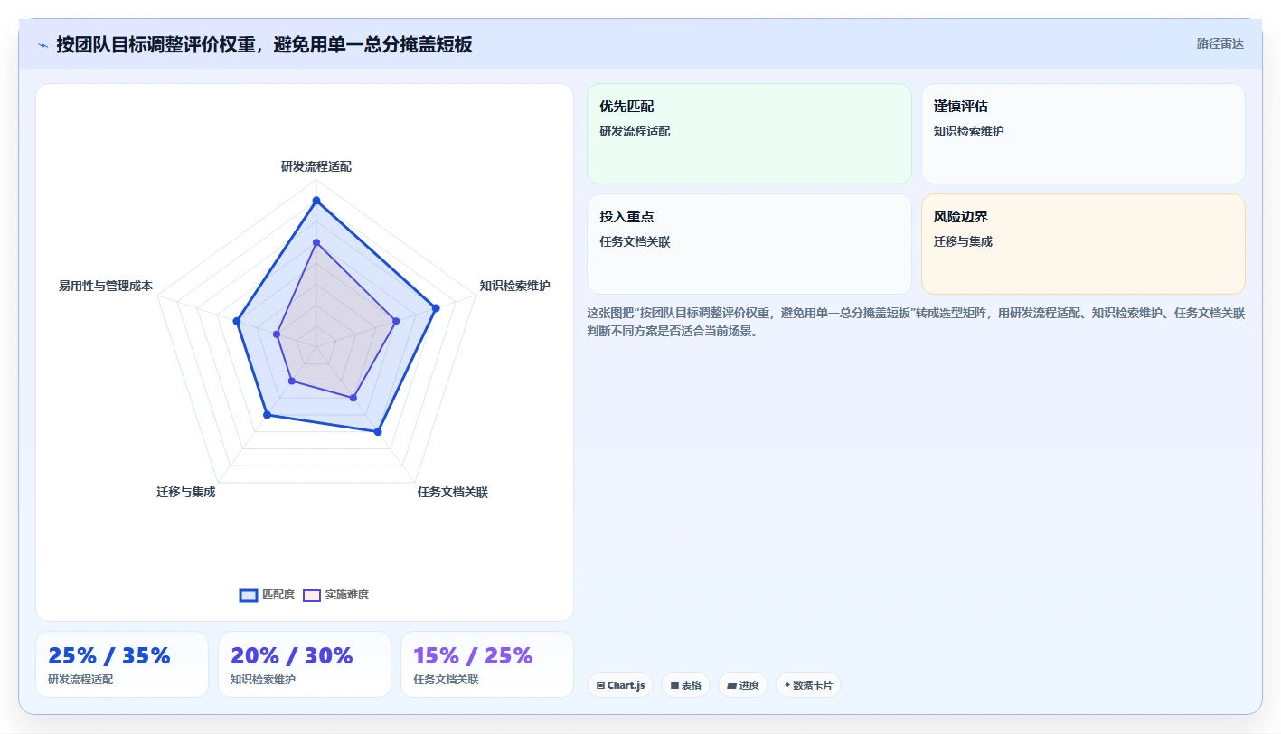Click the 表格 tag chip
Viewport: 1281px width, 734px height.
[686, 685]
